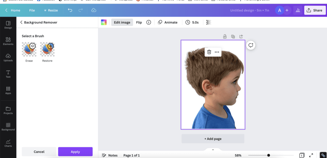327x158 pixels.
Task: Open the Projects sidebar tab
Action: [x=8, y=110]
